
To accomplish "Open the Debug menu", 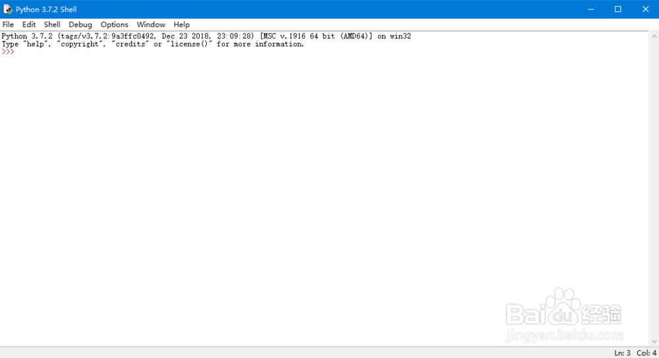I will [x=80, y=24].
